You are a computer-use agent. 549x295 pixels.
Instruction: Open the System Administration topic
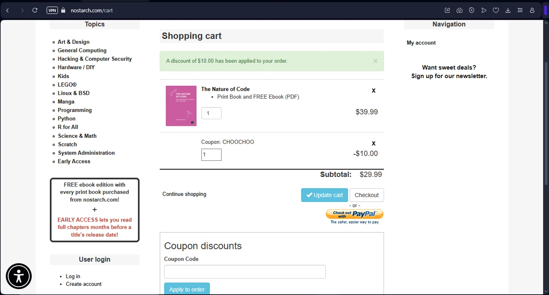coord(86,153)
